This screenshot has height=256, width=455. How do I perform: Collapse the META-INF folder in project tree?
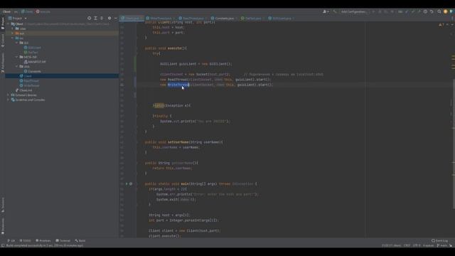16,57
